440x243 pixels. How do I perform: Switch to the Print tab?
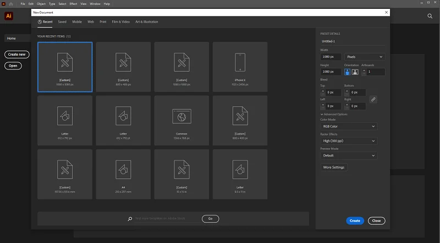tap(103, 21)
